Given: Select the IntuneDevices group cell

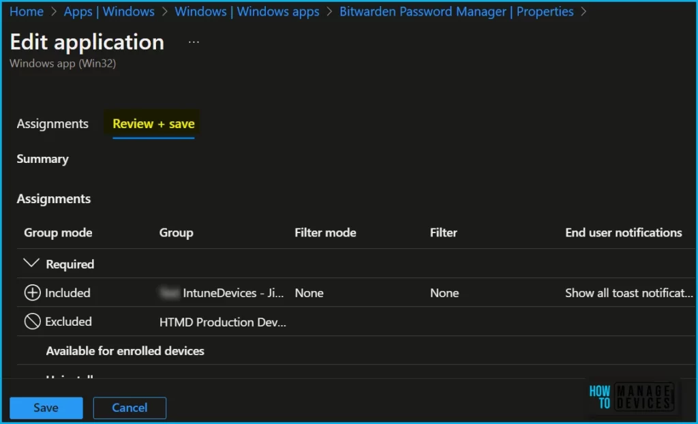Looking at the screenshot, I should click(x=222, y=293).
